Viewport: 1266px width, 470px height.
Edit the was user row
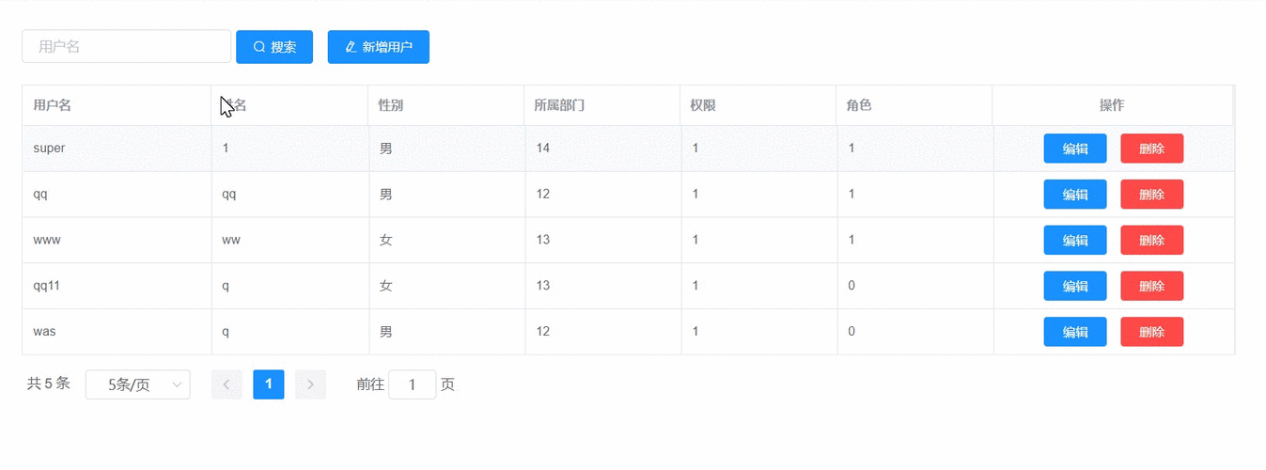(x=1075, y=332)
